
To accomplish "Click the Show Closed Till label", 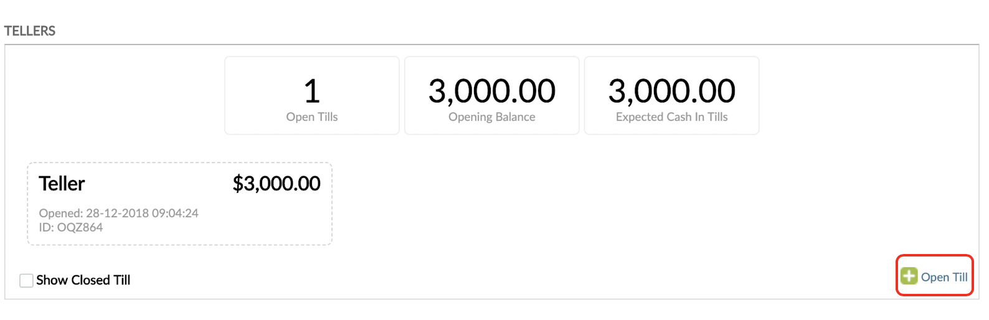I will click(83, 280).
